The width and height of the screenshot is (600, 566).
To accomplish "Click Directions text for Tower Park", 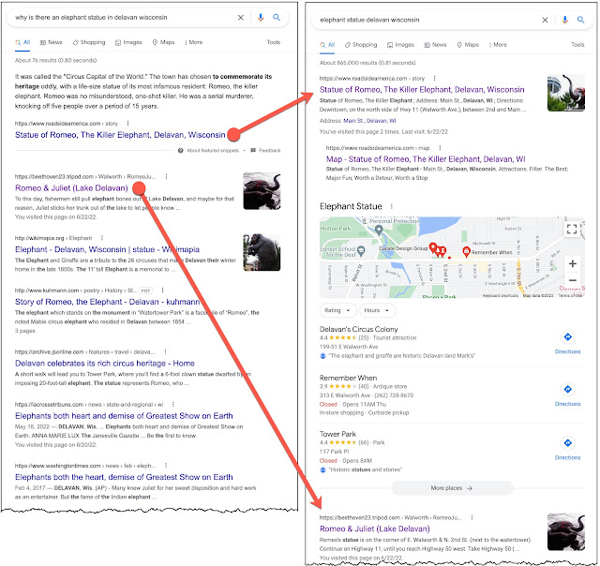I will 568,458.
